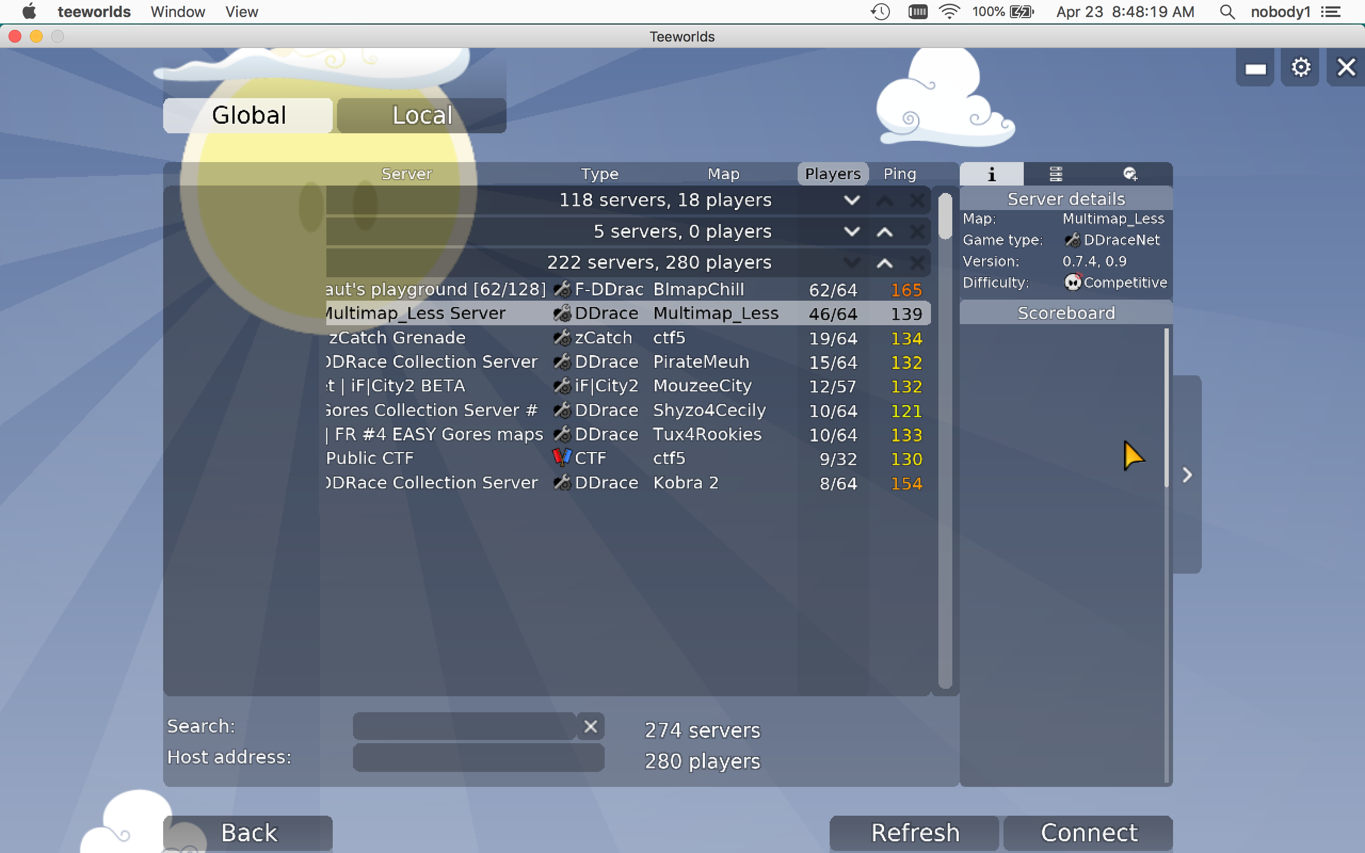Close the menu with the X icon
The image size is (1365, 853).
coord(1346,67)
